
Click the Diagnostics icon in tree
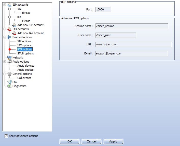[x=9, y=86]
